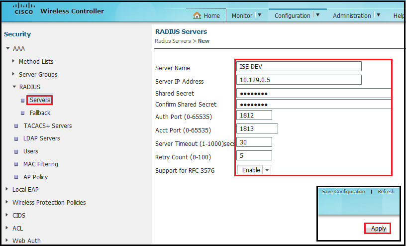Click the Apply button
The image size is (406, 246).
click(378, 228)
